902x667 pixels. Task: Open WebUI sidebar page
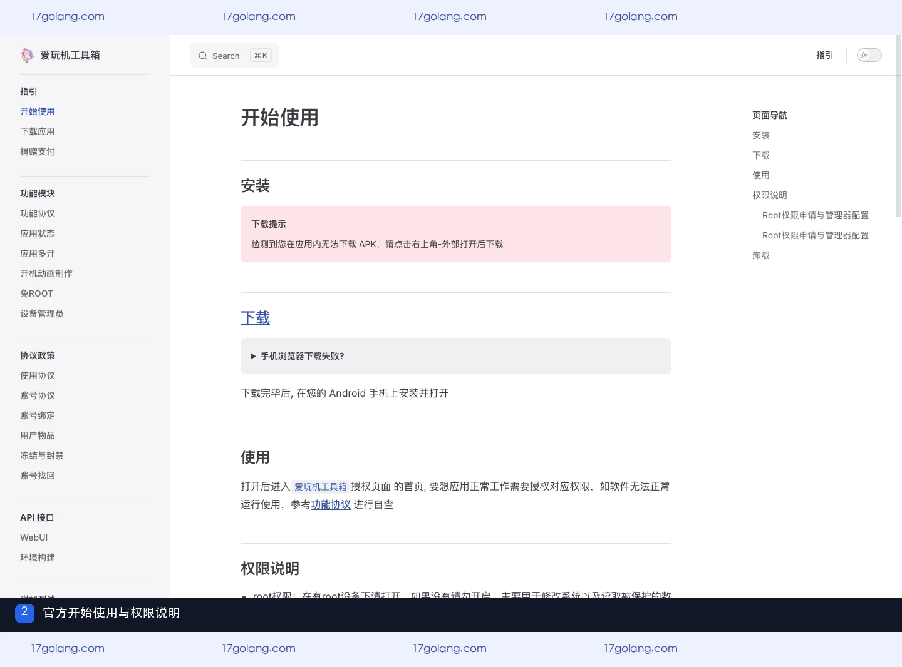click(x=34, y=537)
